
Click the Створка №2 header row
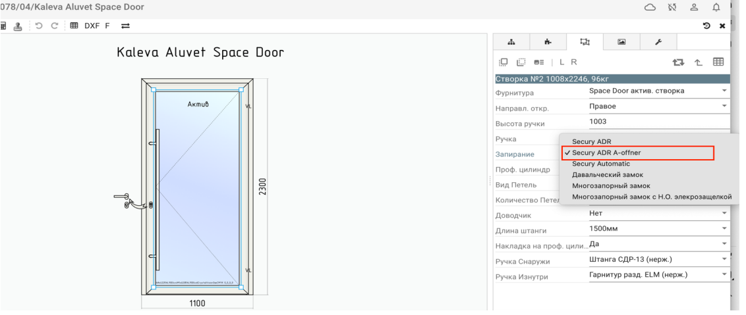612,79
